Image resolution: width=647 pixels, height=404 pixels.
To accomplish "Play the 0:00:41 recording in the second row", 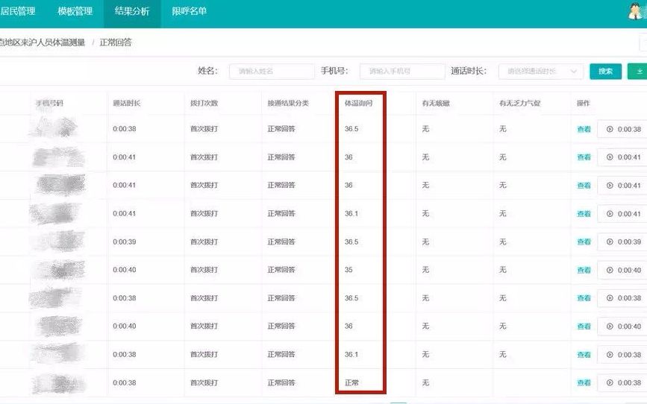I will point(623,158).
